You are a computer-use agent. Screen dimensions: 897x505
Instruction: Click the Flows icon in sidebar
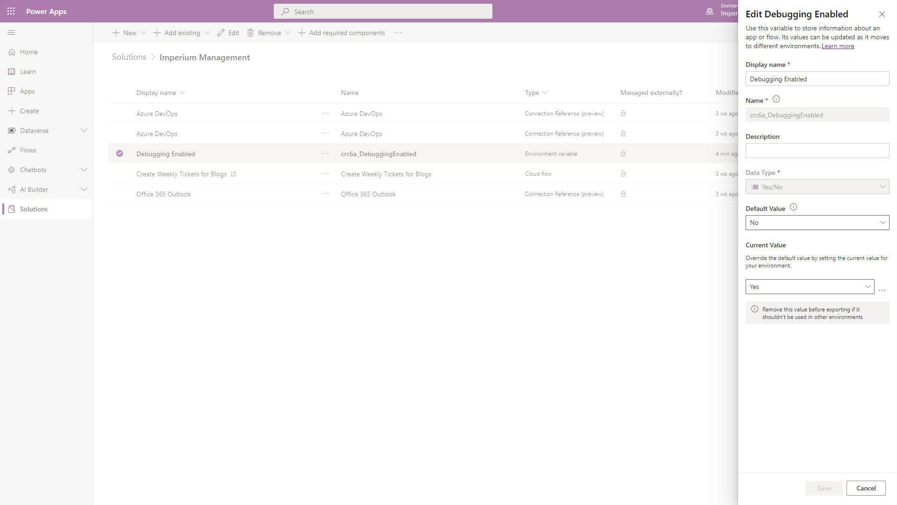tap(11, 150)
